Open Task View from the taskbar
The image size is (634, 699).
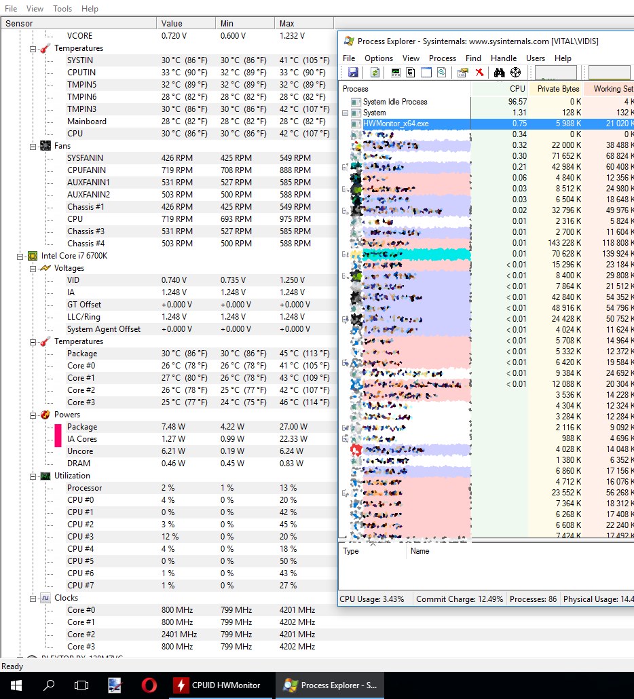pos(81,685)
